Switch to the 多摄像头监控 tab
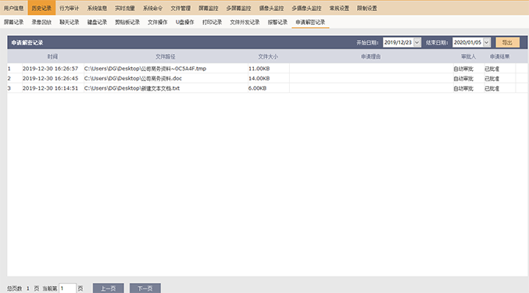 (x=306, y=8)
